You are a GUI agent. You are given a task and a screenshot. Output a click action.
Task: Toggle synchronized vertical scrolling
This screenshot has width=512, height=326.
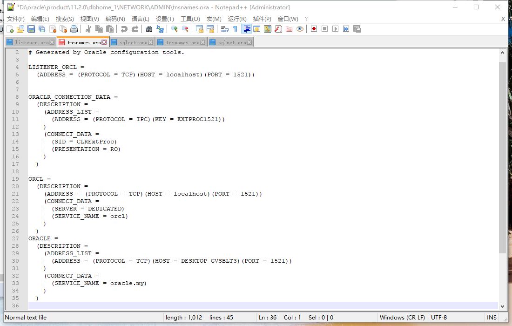pos(200,29)
